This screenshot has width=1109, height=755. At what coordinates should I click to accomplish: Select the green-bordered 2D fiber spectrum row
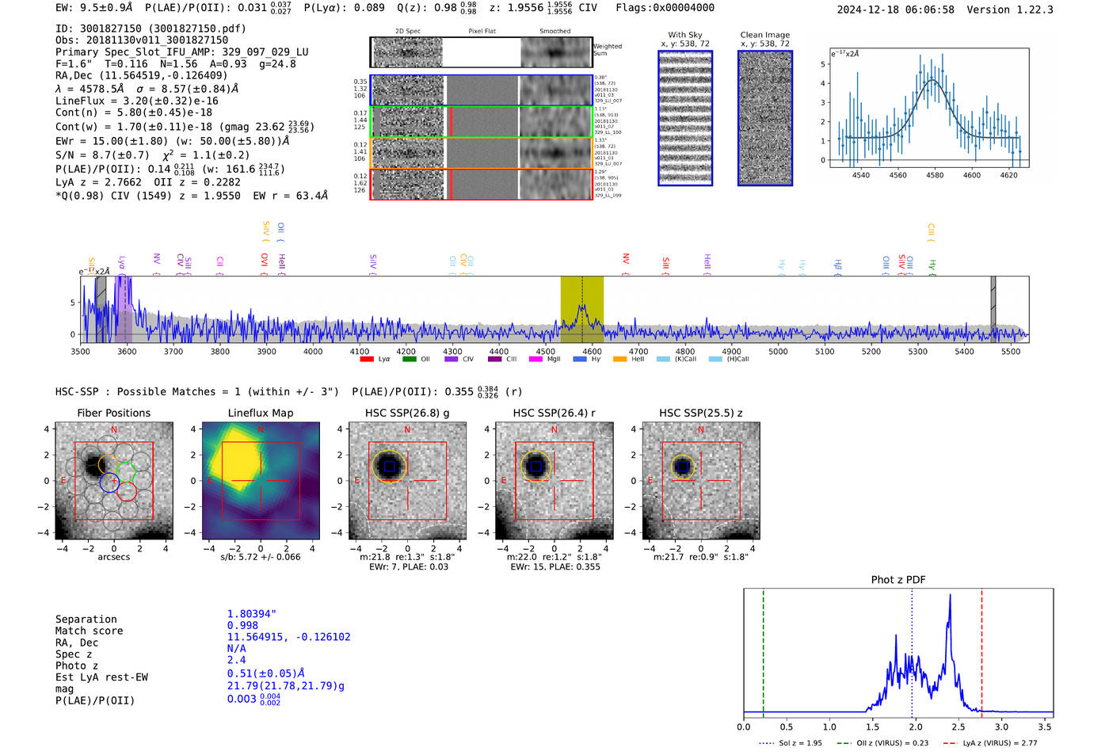pyautogui.click(x=481, y=122)
